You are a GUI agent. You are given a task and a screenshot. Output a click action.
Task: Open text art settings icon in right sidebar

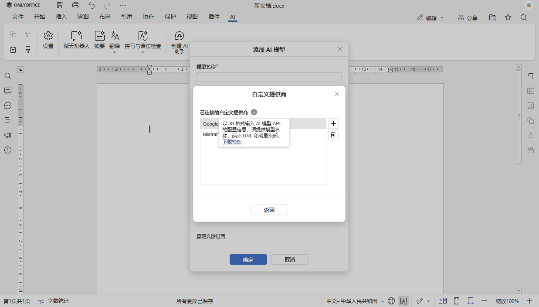[x=531, y=135]
